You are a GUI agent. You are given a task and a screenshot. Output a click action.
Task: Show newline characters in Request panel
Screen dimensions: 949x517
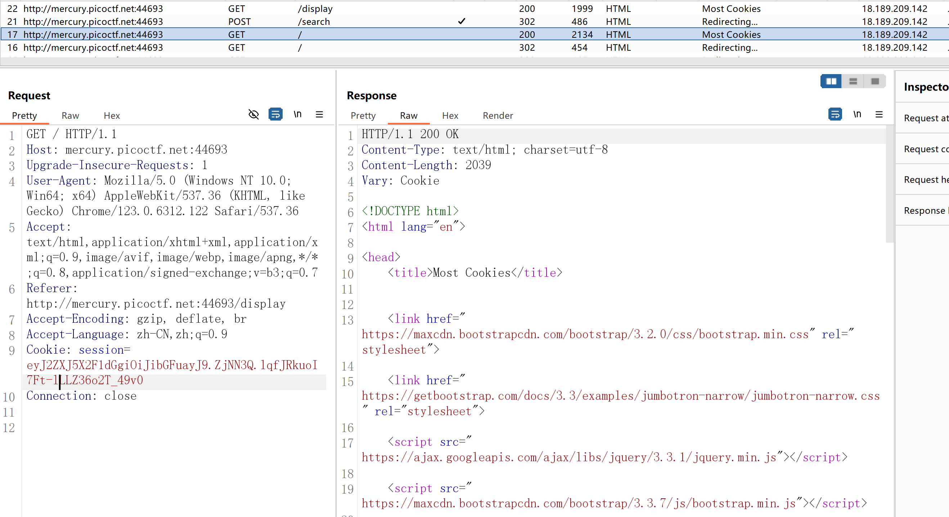coord(297,114)
